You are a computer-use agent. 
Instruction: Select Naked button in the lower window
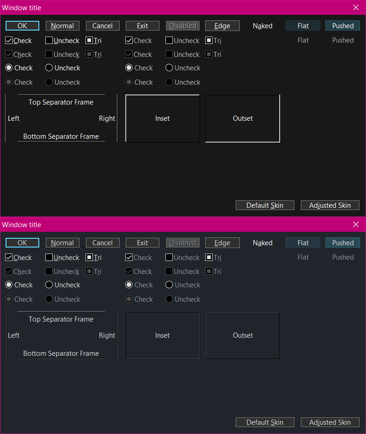pos(262,243)
